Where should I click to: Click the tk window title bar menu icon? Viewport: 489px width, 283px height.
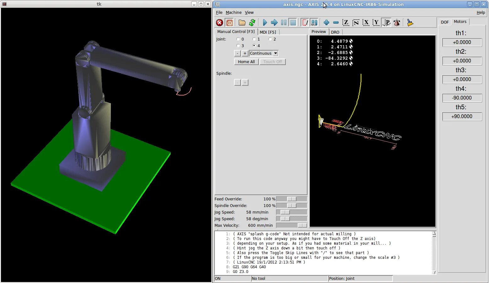click(x=4, y=4)
